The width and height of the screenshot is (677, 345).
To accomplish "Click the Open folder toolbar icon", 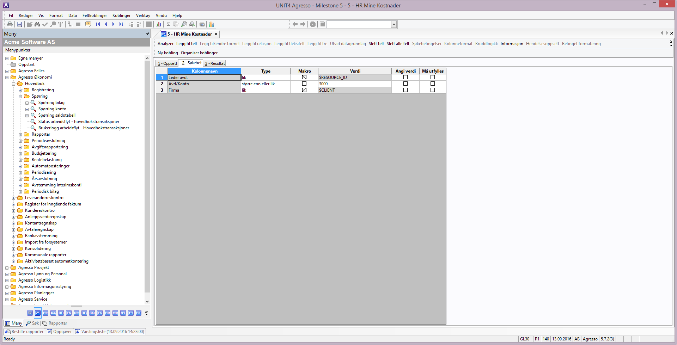I will pyautogui.click(x=30, y=24).
